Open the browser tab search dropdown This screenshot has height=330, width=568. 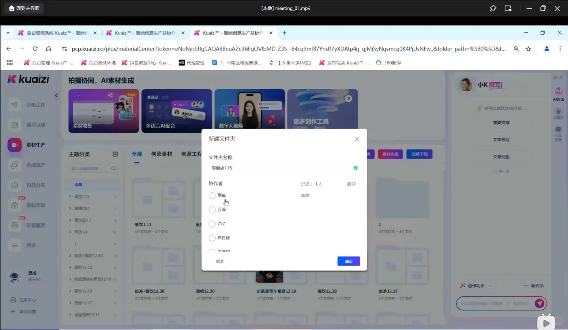pyautogui.click(x=8, y=33)
